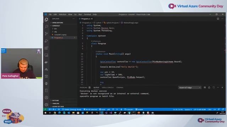This screenshot has width=227, height=127.
Task: Open the File menu
Action: [50, 14]
